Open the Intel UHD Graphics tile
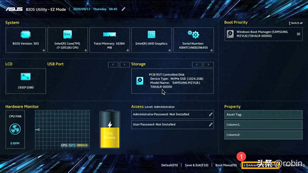Image resolution: width=308 pixels, height=173 pixels. 151,40
